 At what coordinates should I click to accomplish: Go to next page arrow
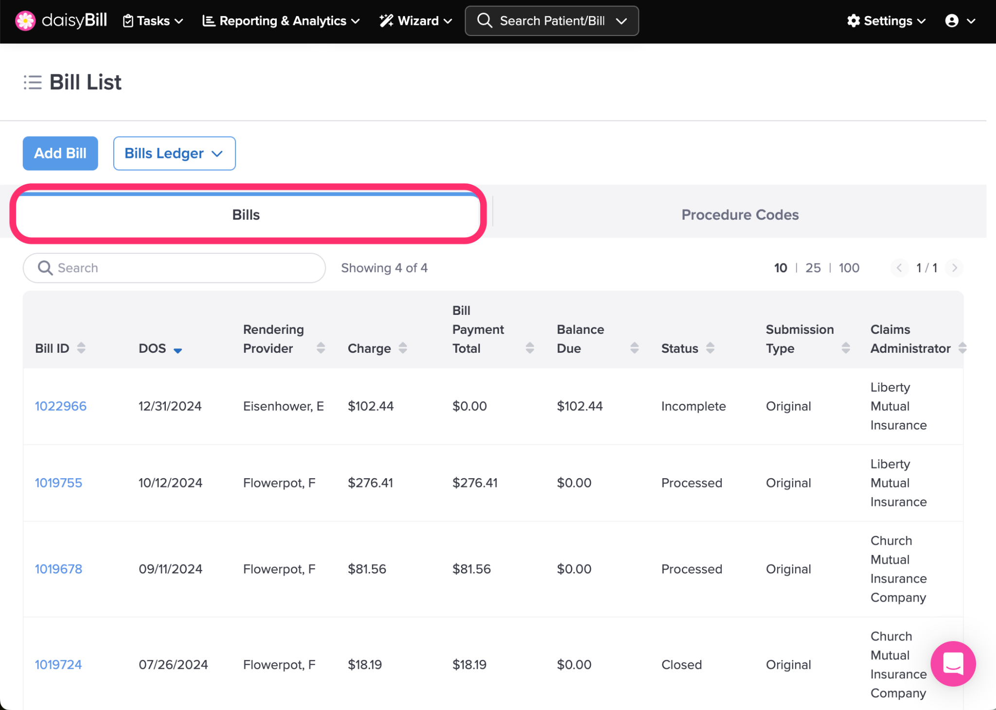954,268
